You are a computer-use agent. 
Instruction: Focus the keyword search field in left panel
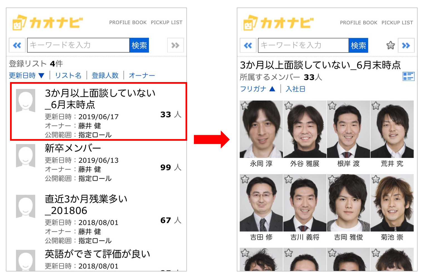(78, 45)
